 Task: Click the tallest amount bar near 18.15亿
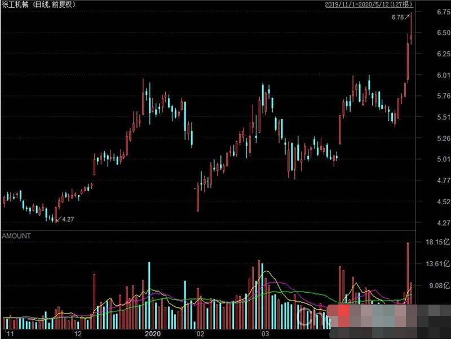click(x=408, y=274)
